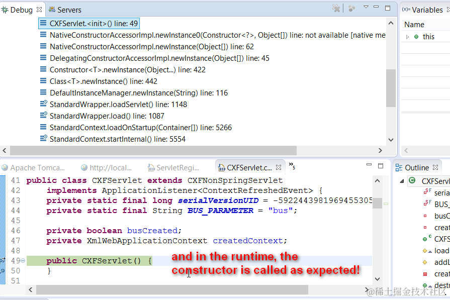The image size is (450, 300).
Task: Collapse the CXFServlet class node in Outline
Action: (402, 181)
